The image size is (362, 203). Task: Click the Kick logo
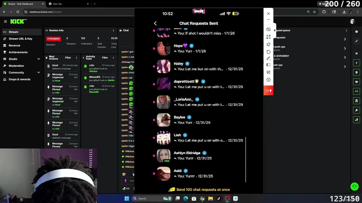coord(18,21)
